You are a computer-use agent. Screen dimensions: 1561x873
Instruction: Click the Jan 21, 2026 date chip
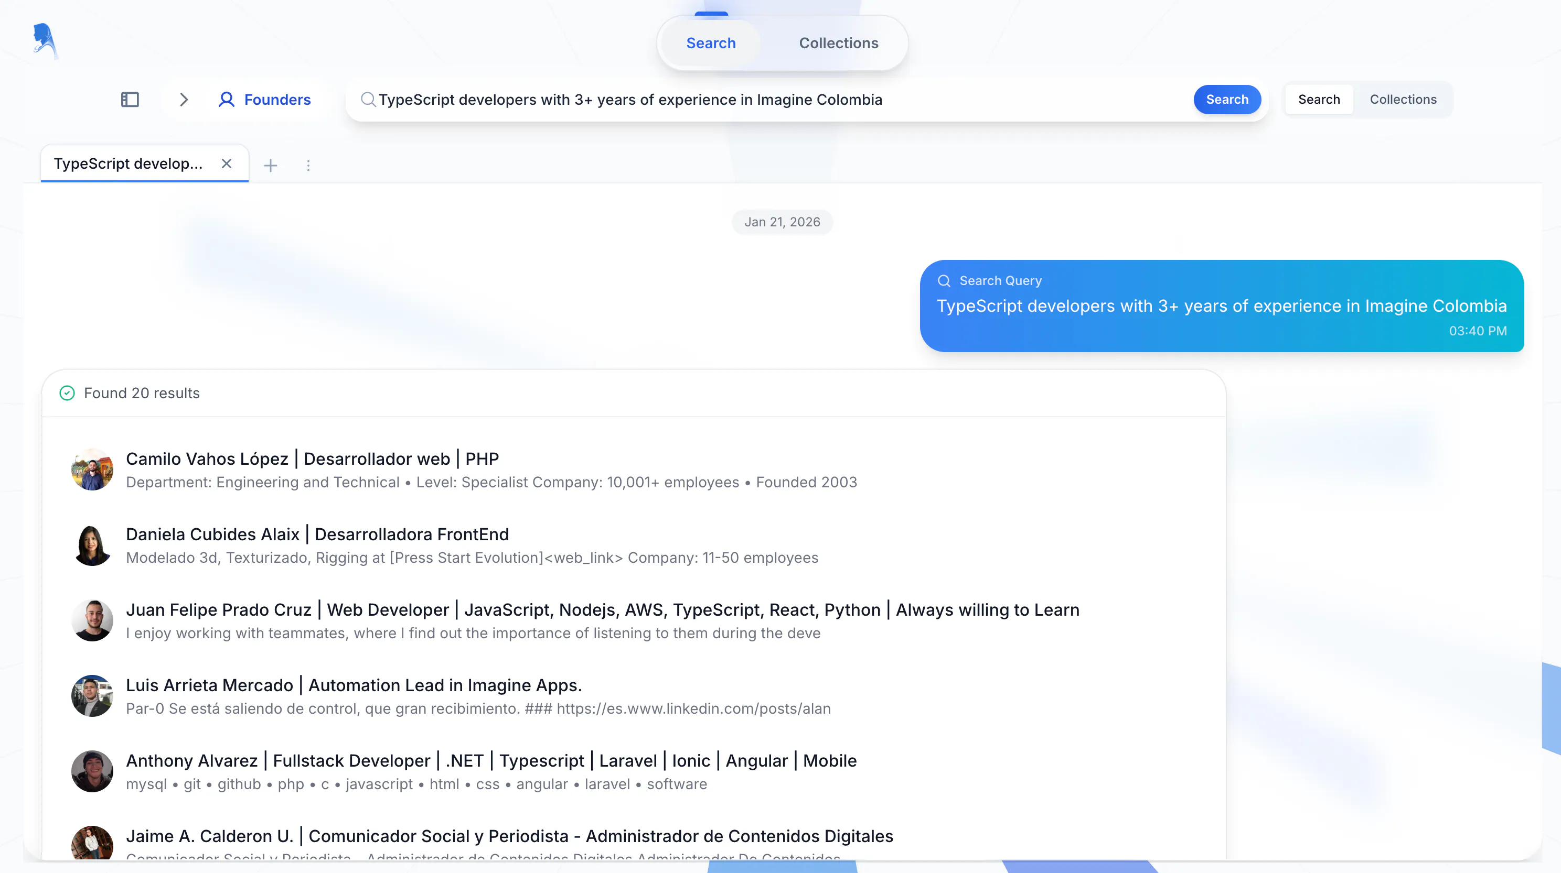(782, 222)
